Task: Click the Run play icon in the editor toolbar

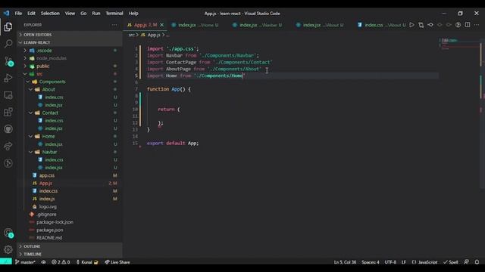Action: (411, 25)
